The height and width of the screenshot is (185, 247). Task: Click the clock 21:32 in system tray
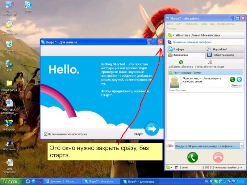(x=240, y=182)
